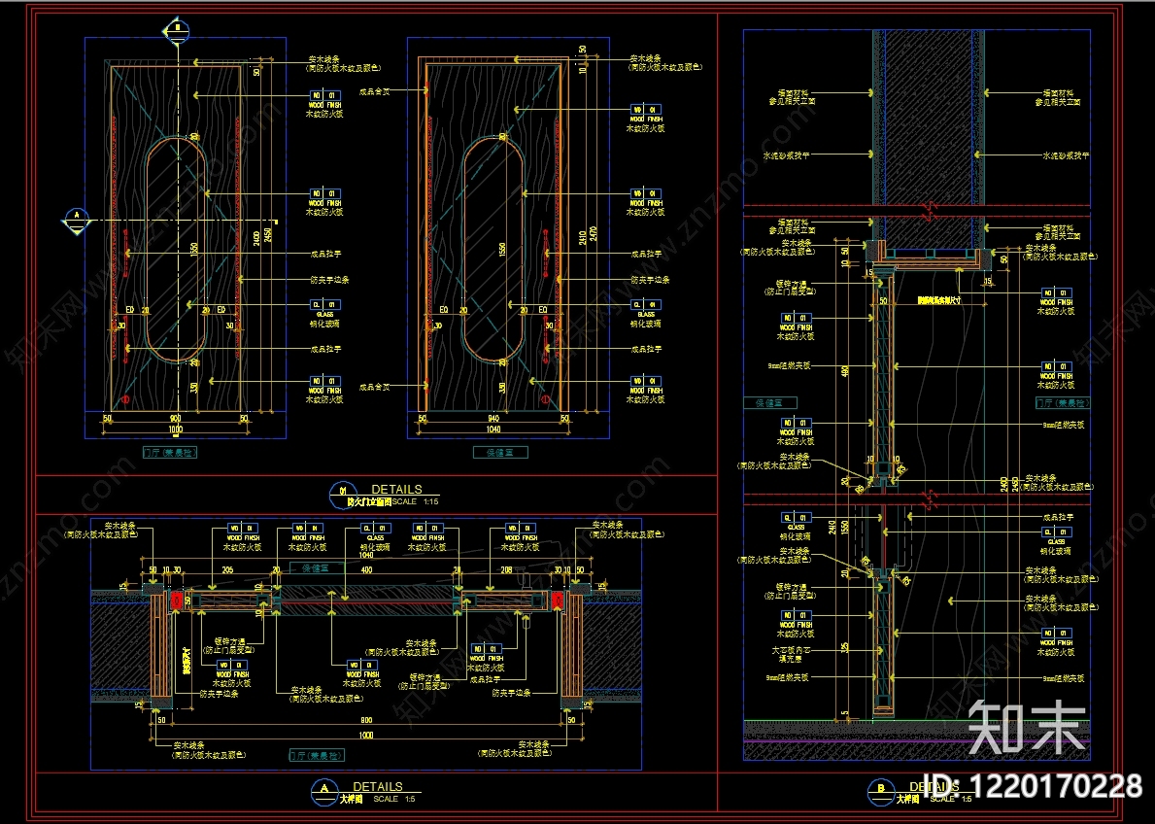Select the 01 detail circle beside DETAILS
1155x824 pixels.
342,494
